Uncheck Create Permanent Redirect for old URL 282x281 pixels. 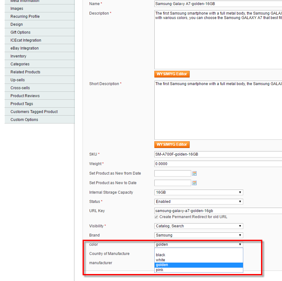pyautogui.click(x=156, y=217)
